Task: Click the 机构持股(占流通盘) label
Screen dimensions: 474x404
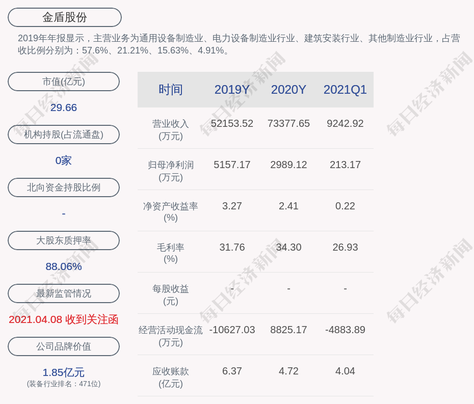Action: coord(64,134)
